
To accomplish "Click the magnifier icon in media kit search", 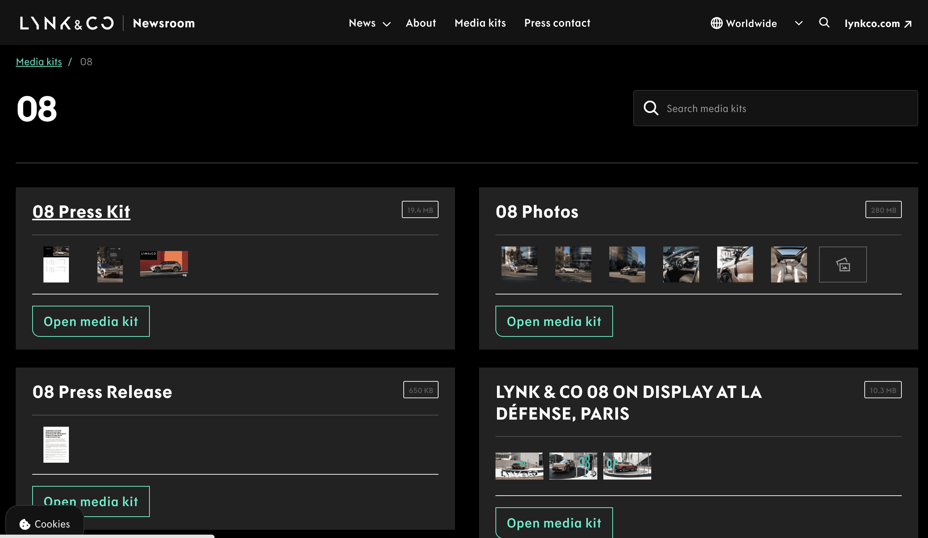I will pos(651,108).
